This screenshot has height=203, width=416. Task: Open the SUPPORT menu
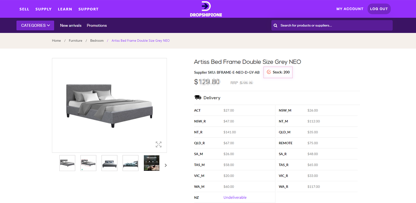88,9
